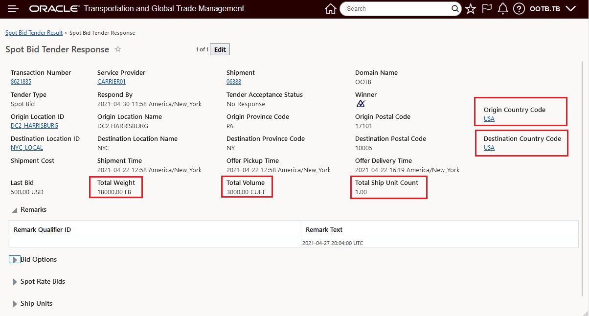Open the DC2 HARRISBURG origin location link
This screenshot has width=589, height=316.
[x=34, y=126]
